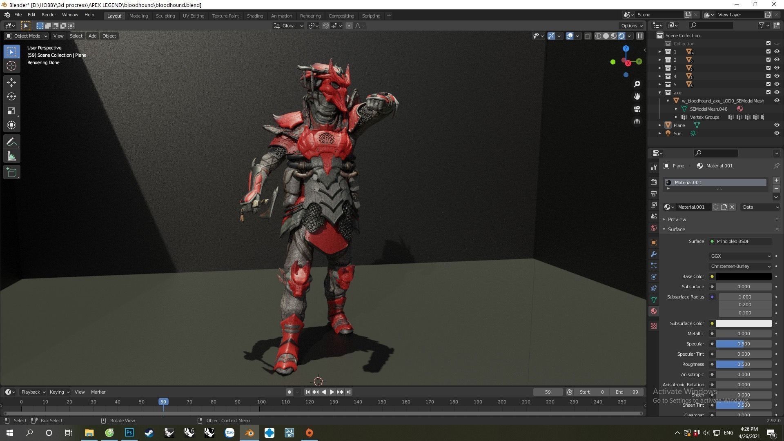The image size is (784, 441).
Task: Hide collection 3 in viewport
Action: pyautogui.click(x=777, y=68)
